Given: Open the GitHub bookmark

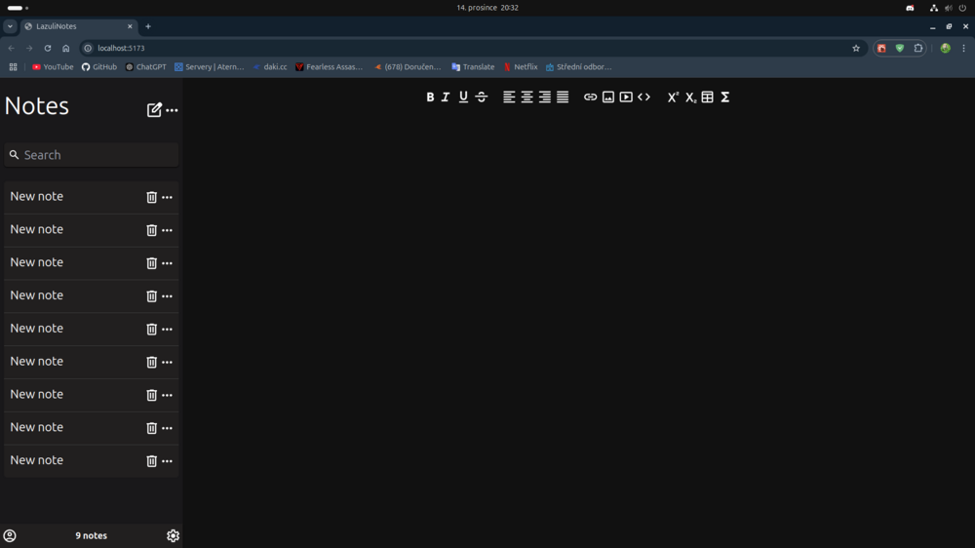Looking at the screenshot, I should tap(99, 66).
